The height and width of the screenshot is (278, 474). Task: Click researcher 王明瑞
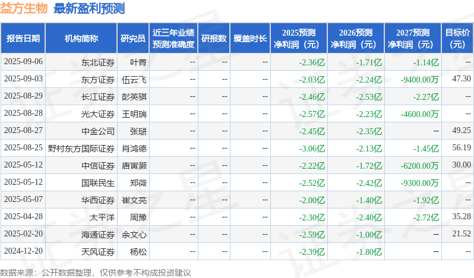click(x=134, y=114)
